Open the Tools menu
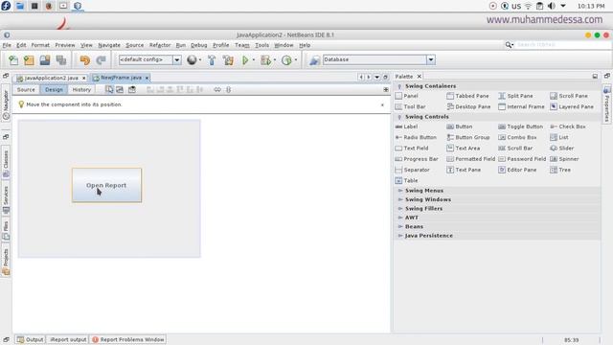 point(261,45)
